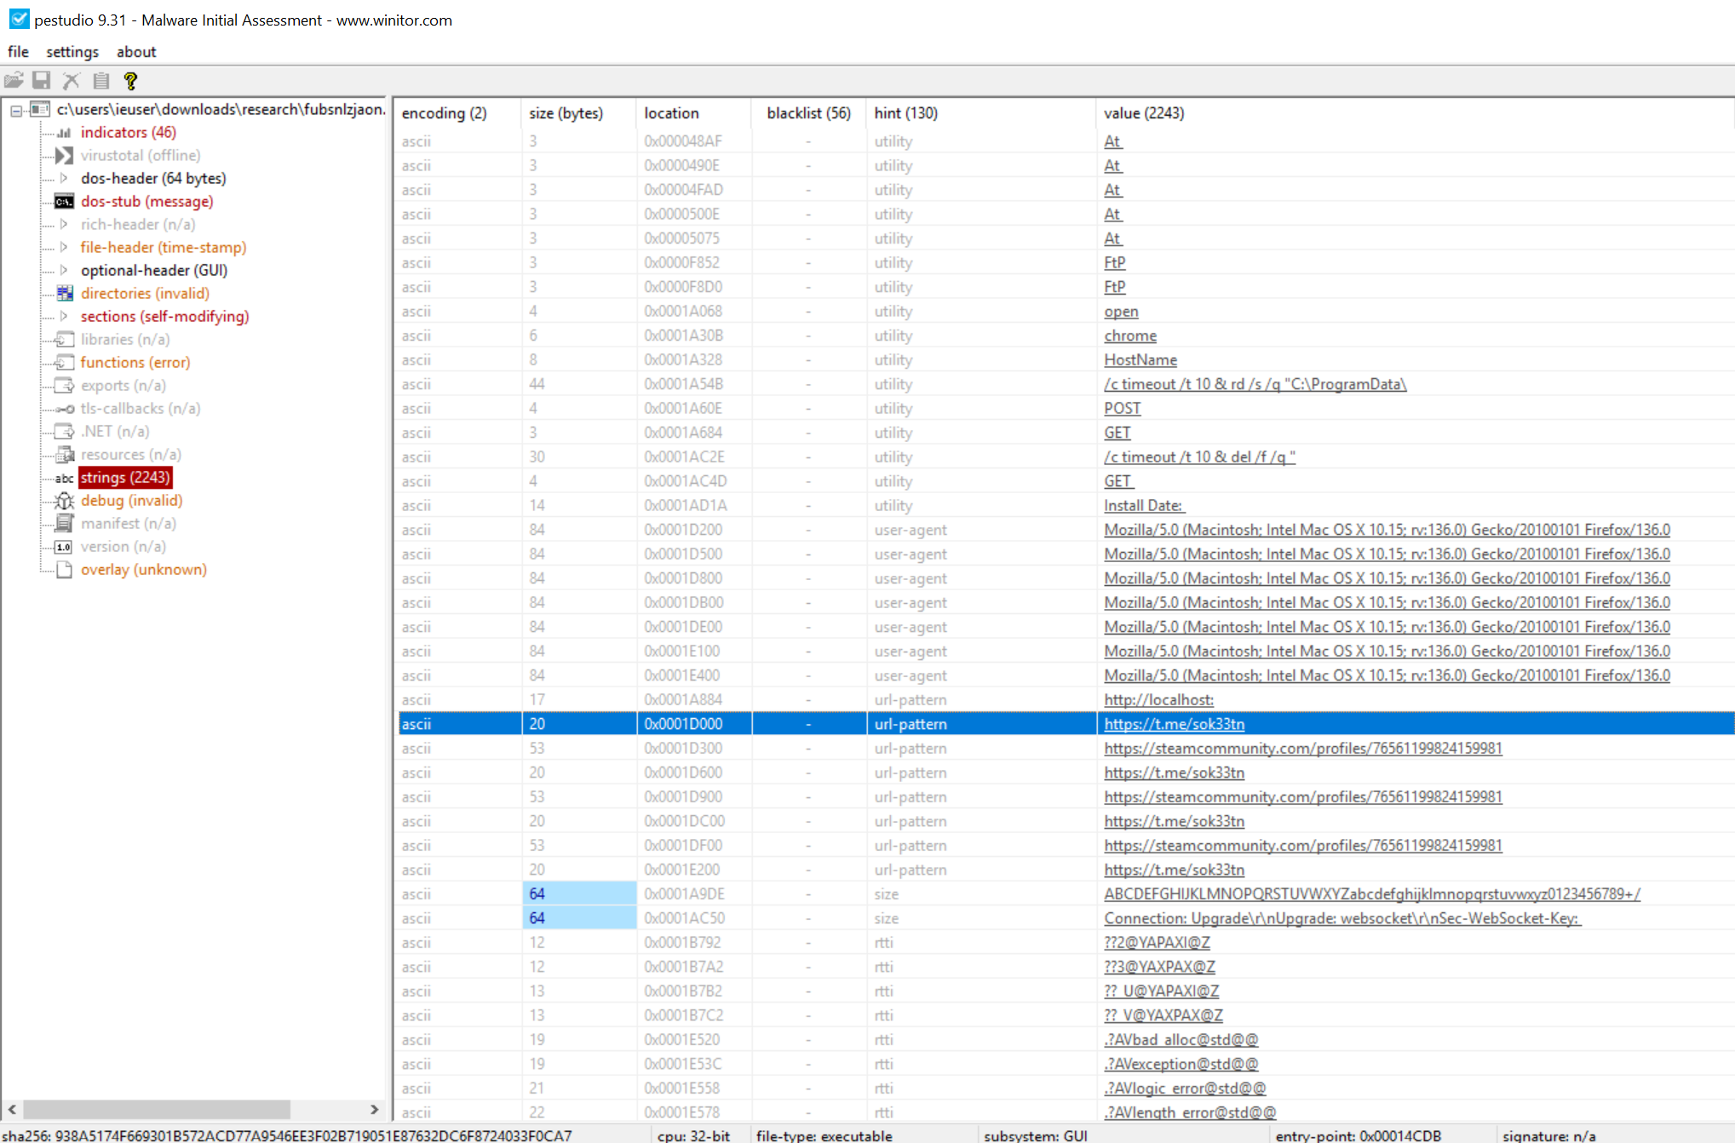Expand the rich-header node

tap(64, 224)
